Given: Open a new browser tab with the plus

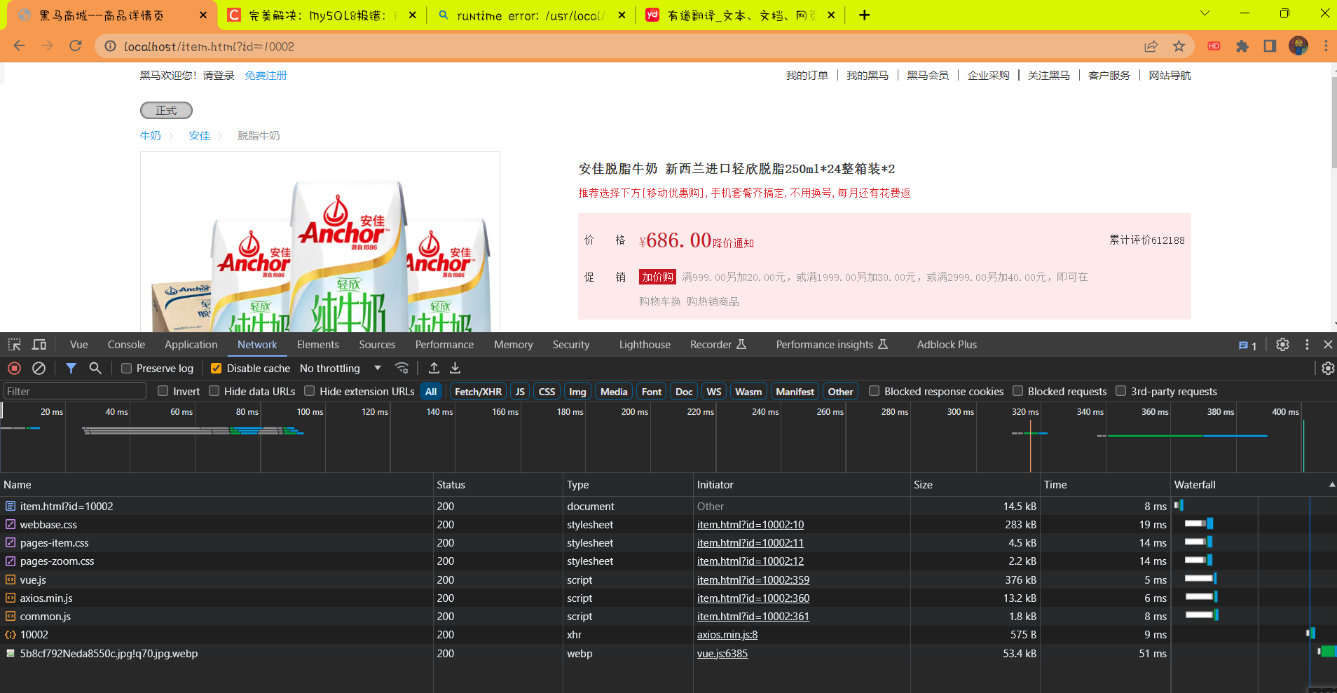Looking at the screenshot, I should click(865, 15).
